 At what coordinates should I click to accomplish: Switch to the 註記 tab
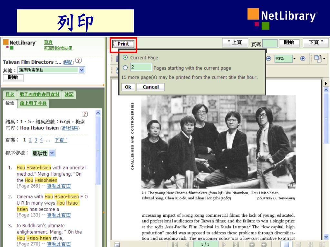coord(69,95)
